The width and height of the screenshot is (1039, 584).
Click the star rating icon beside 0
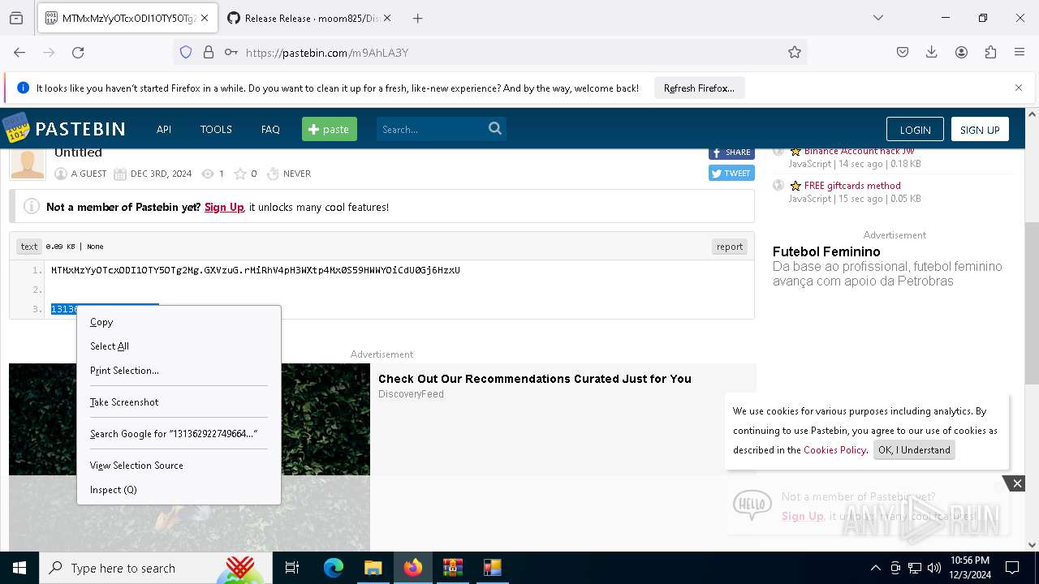(x=240, y=174)
